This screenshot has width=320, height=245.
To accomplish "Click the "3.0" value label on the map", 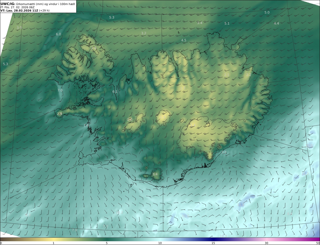I will pos(19,28).
